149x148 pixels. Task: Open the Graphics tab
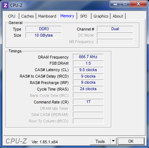(101, 16)
